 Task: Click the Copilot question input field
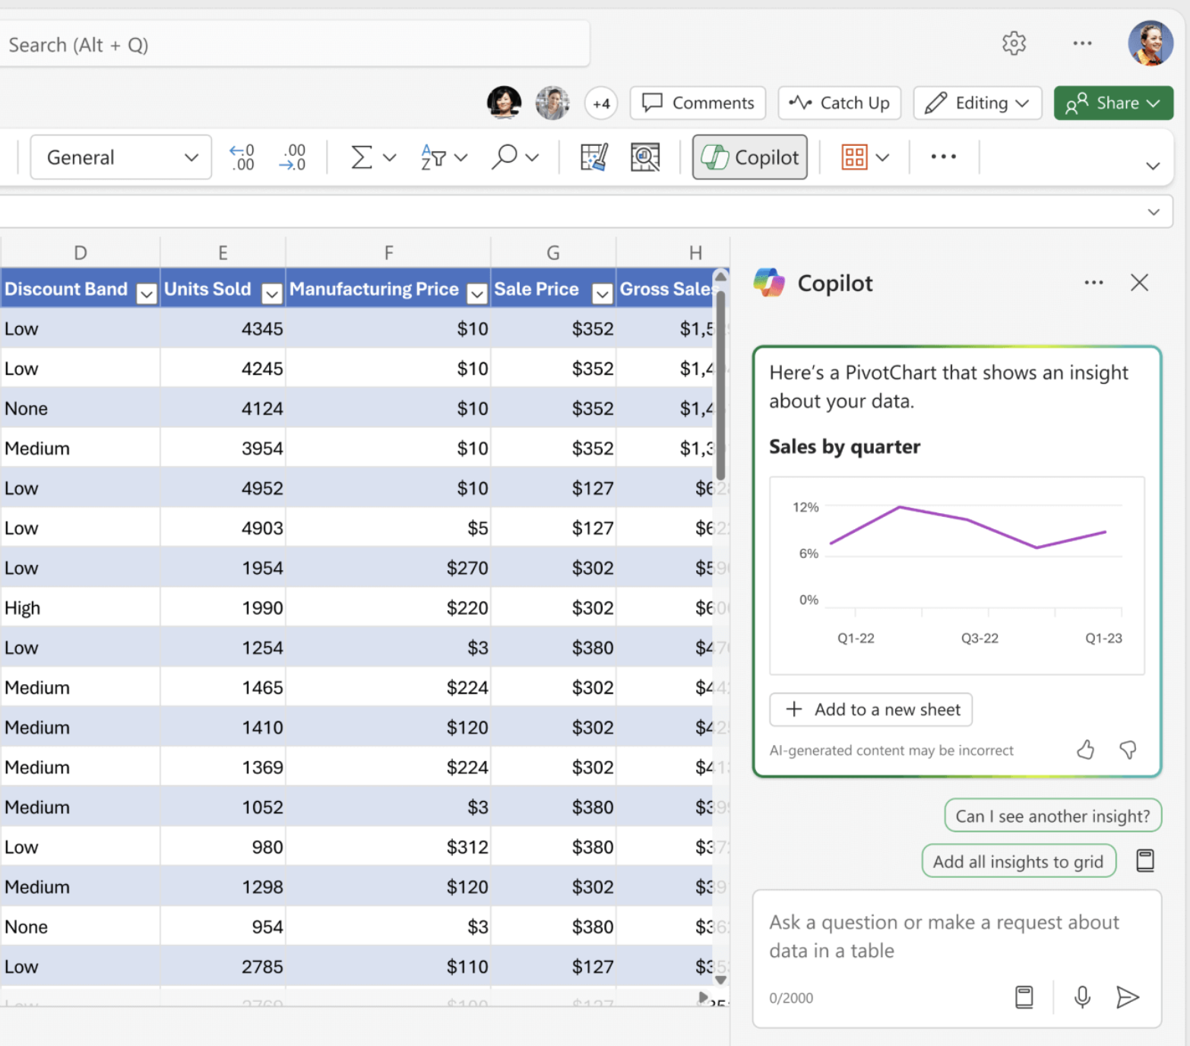[x=944, y=937]
